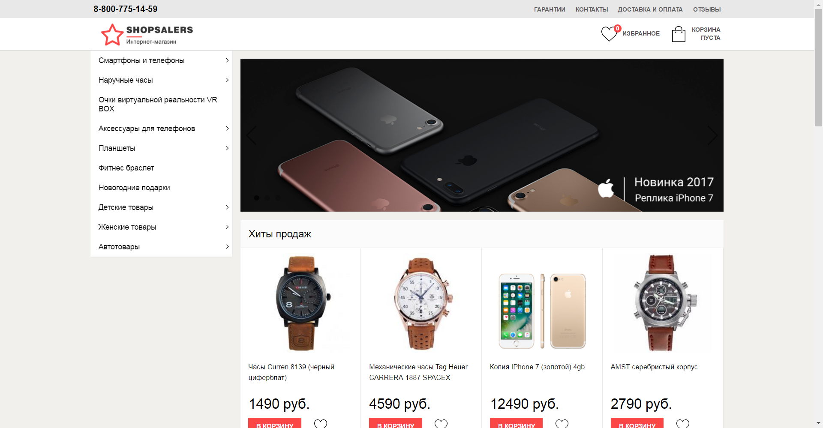This screenshot has width=823, height=428.
Task: Select the second banner slide dot
Action: pos(267,198)
